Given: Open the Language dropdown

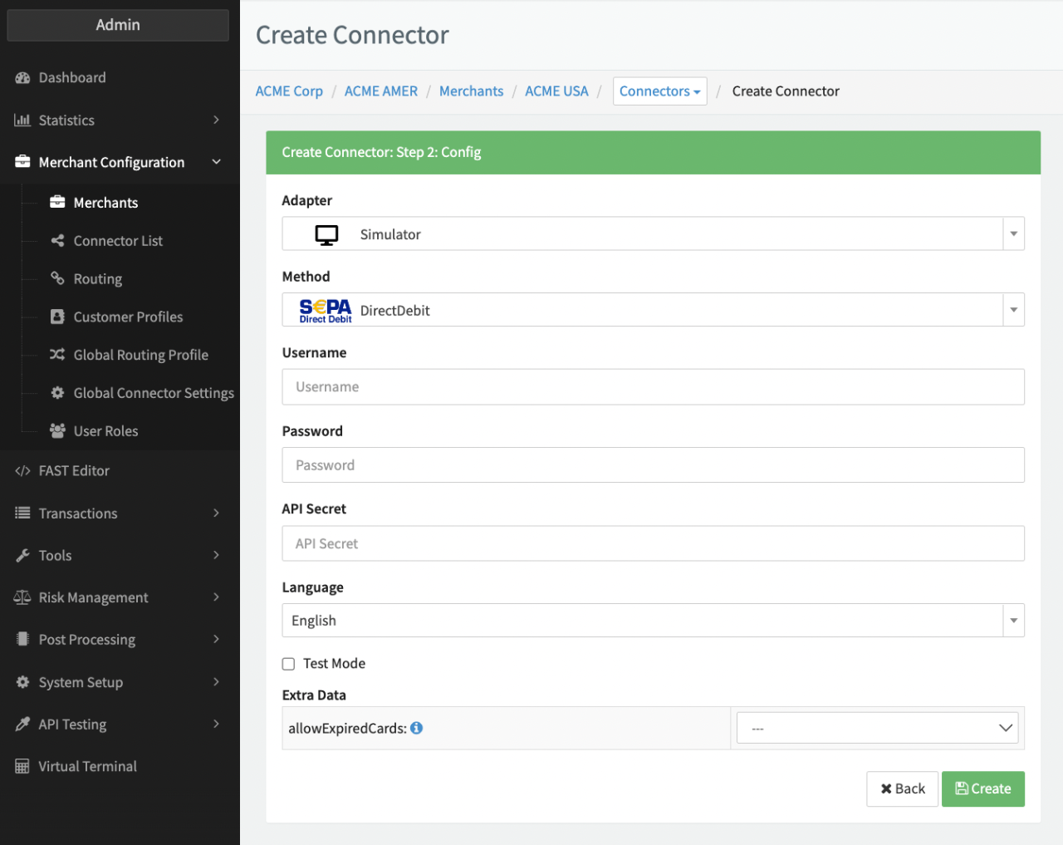Looking at the screenshot, I should coord(653,621).
